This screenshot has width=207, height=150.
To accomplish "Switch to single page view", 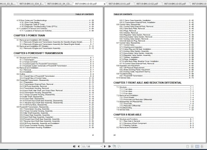I will (187, 147).
